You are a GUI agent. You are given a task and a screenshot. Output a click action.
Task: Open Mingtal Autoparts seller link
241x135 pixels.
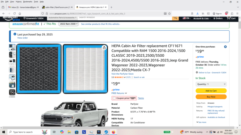coord(215,107)
